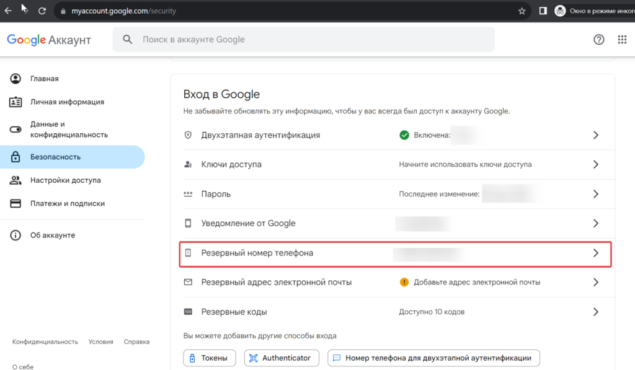
Task: Expand the Резервный адрес электронной почты chevron
Action: 596,282
